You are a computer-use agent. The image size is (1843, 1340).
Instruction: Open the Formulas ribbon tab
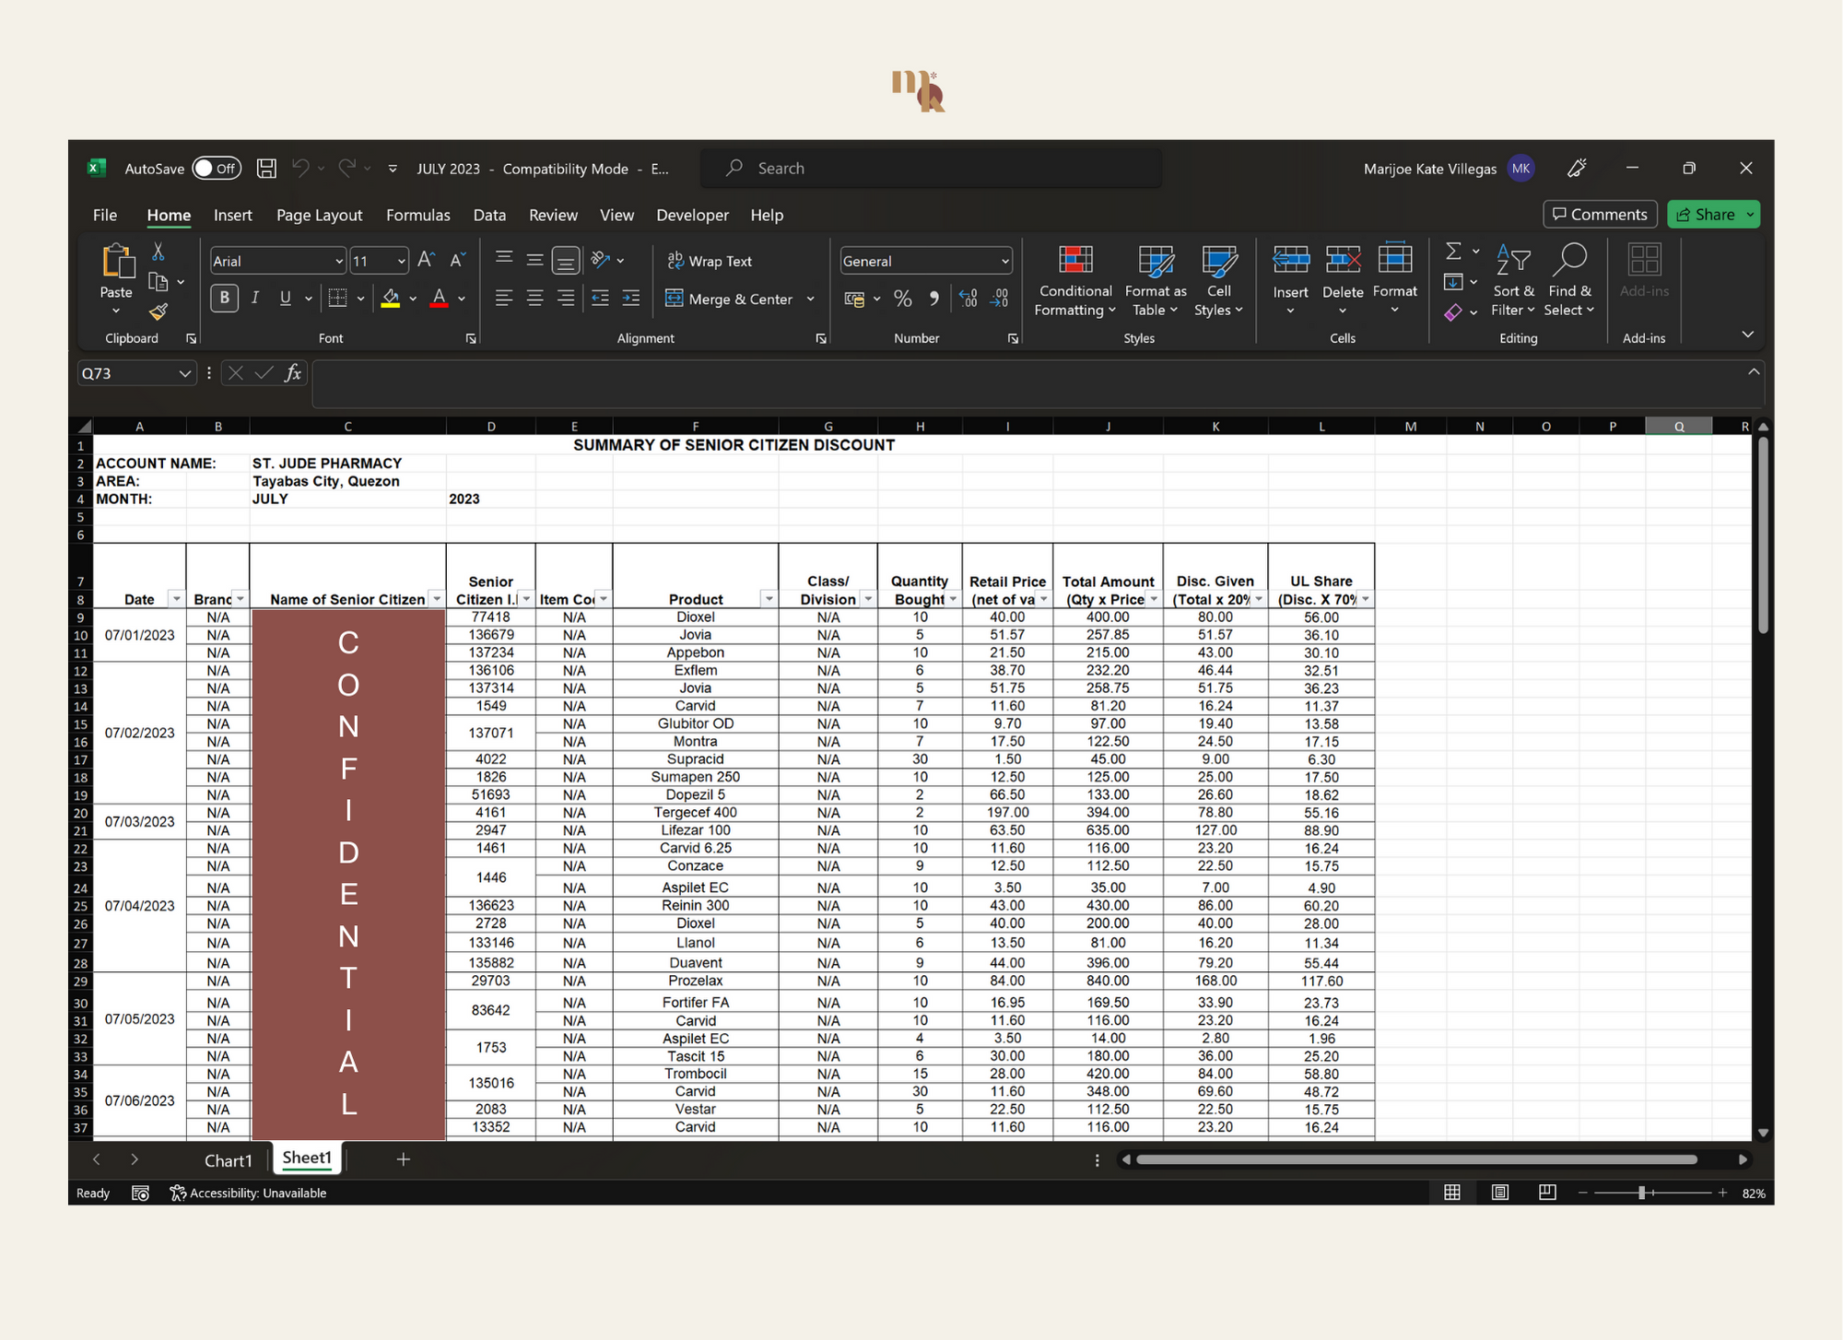(417, 215)
